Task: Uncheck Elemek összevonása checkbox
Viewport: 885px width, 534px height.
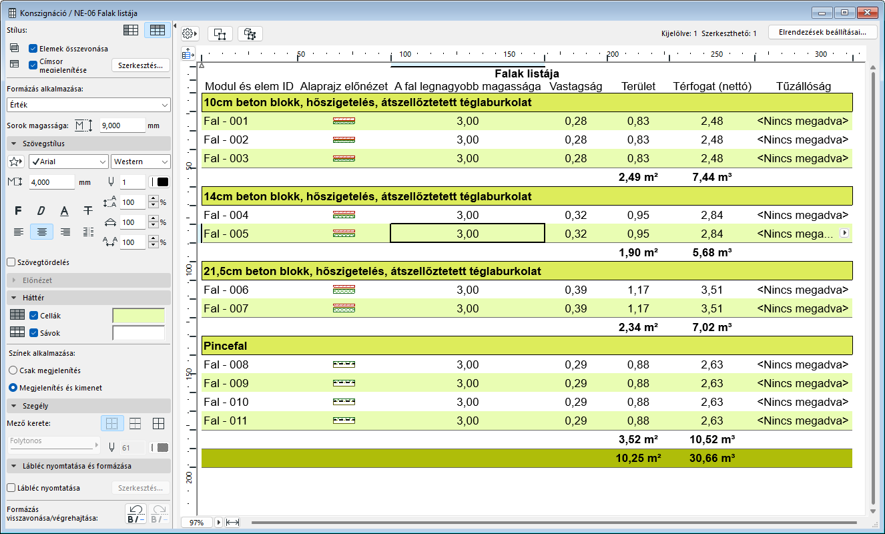Action: pos(33,49)
